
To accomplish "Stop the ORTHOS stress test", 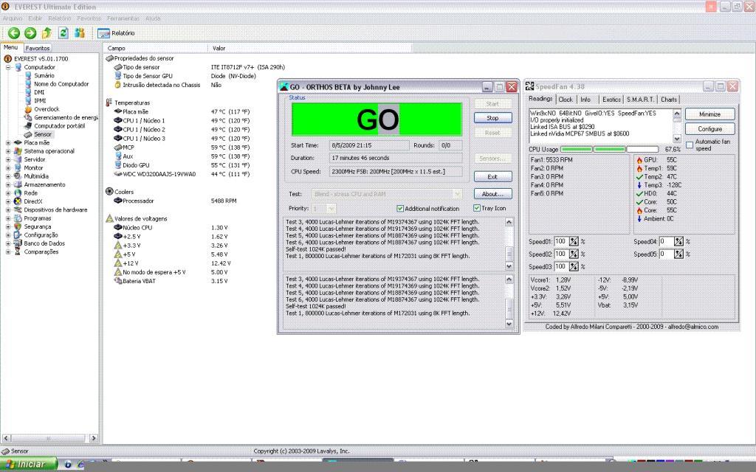I will (x=492, y=118).
